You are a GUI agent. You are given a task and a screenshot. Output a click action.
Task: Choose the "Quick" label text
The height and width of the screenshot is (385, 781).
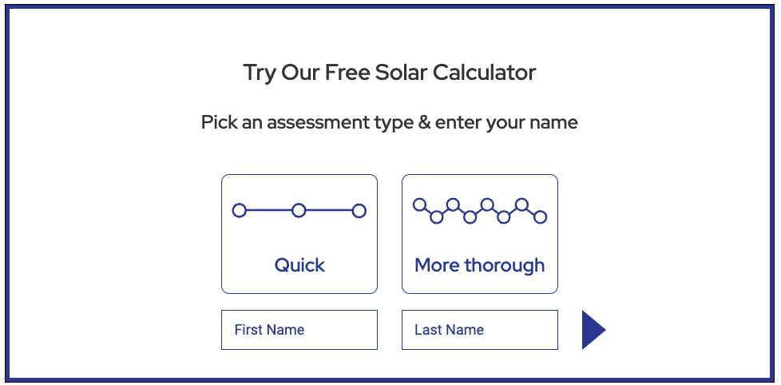[299, 265]
